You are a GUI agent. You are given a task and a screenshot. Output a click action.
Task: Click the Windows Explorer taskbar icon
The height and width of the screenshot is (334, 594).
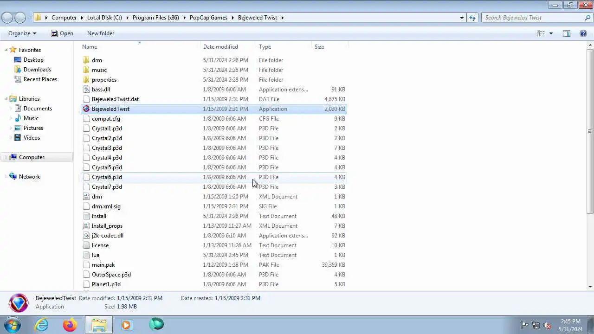(98, 325)
